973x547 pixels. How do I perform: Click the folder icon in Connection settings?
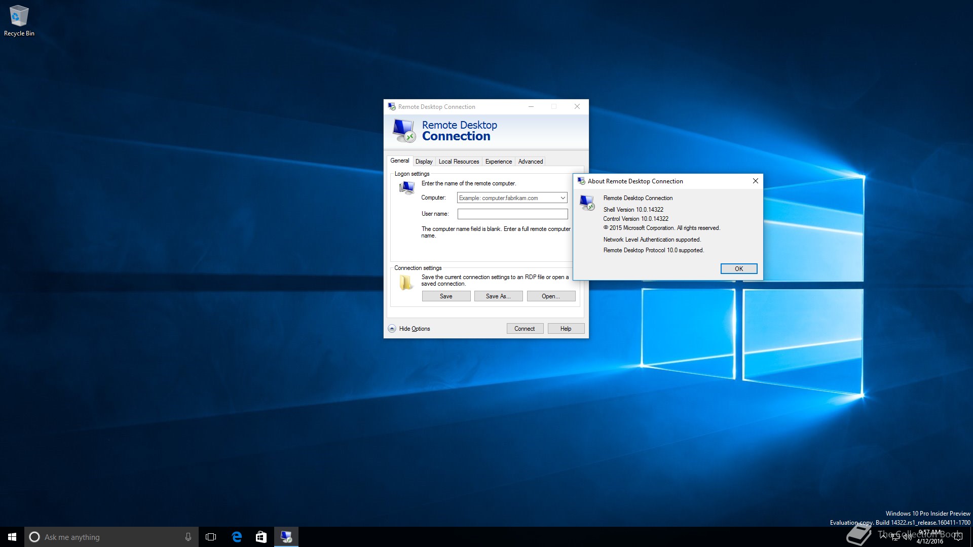[406, 282]
